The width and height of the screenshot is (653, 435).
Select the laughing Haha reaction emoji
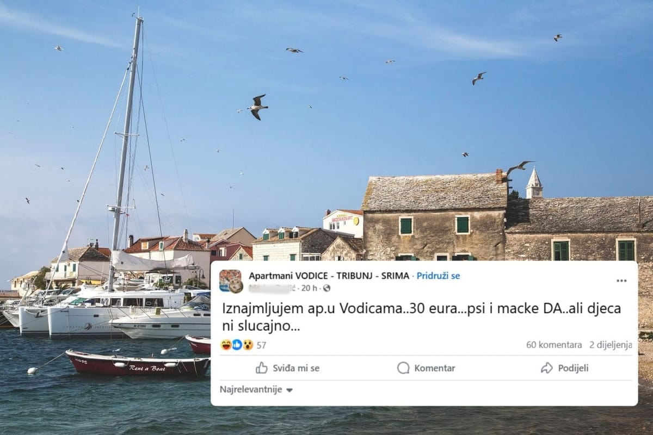pyautogui.click(x=225, y=345)
